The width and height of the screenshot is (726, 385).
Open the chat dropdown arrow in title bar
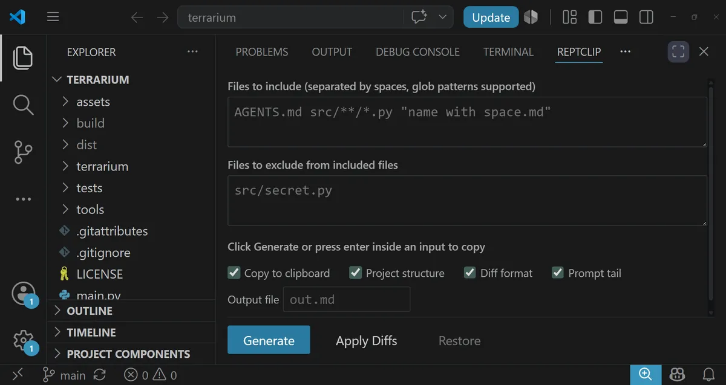(443, 17)
